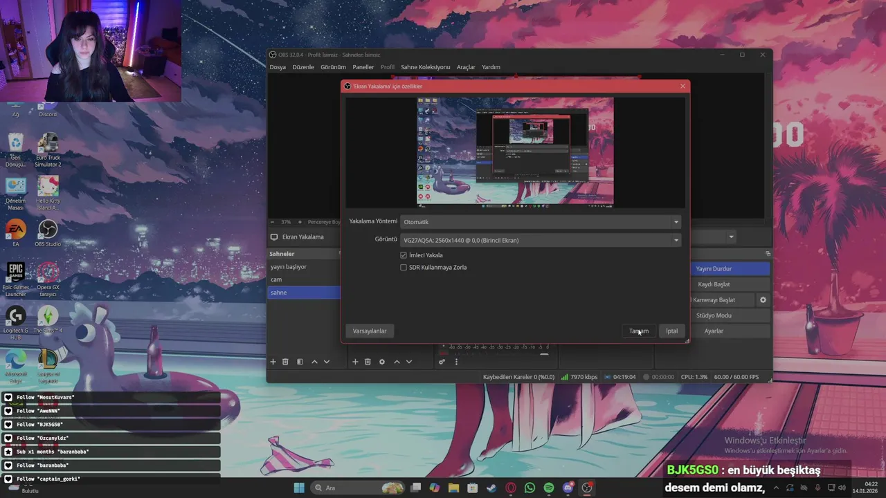Viewport: 886px width, 498px height.
Task: Close Ekran Yakalama properties dialog
Action: click(x=682, y=86)
